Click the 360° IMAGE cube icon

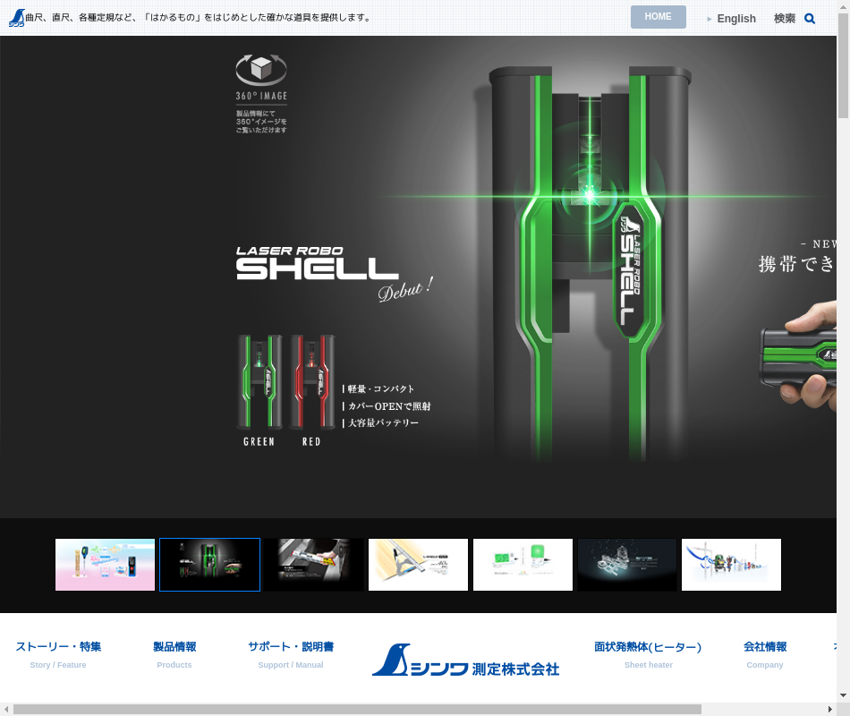260,70
